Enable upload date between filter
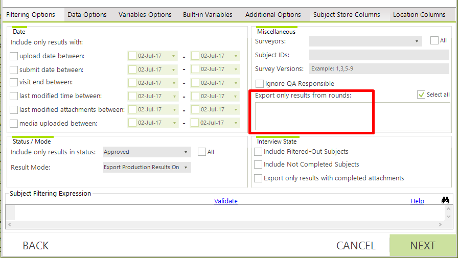The width and height of the screenshot is (459, 258). tap(14, 56)
